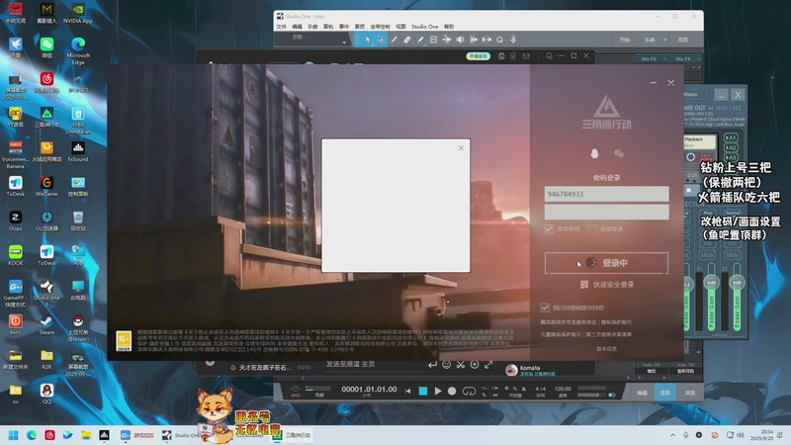The width and height of the screenshot is (791, 445).
Task: Select the Range tool in Studio One toolbar
Action: [x=381, y=40]
